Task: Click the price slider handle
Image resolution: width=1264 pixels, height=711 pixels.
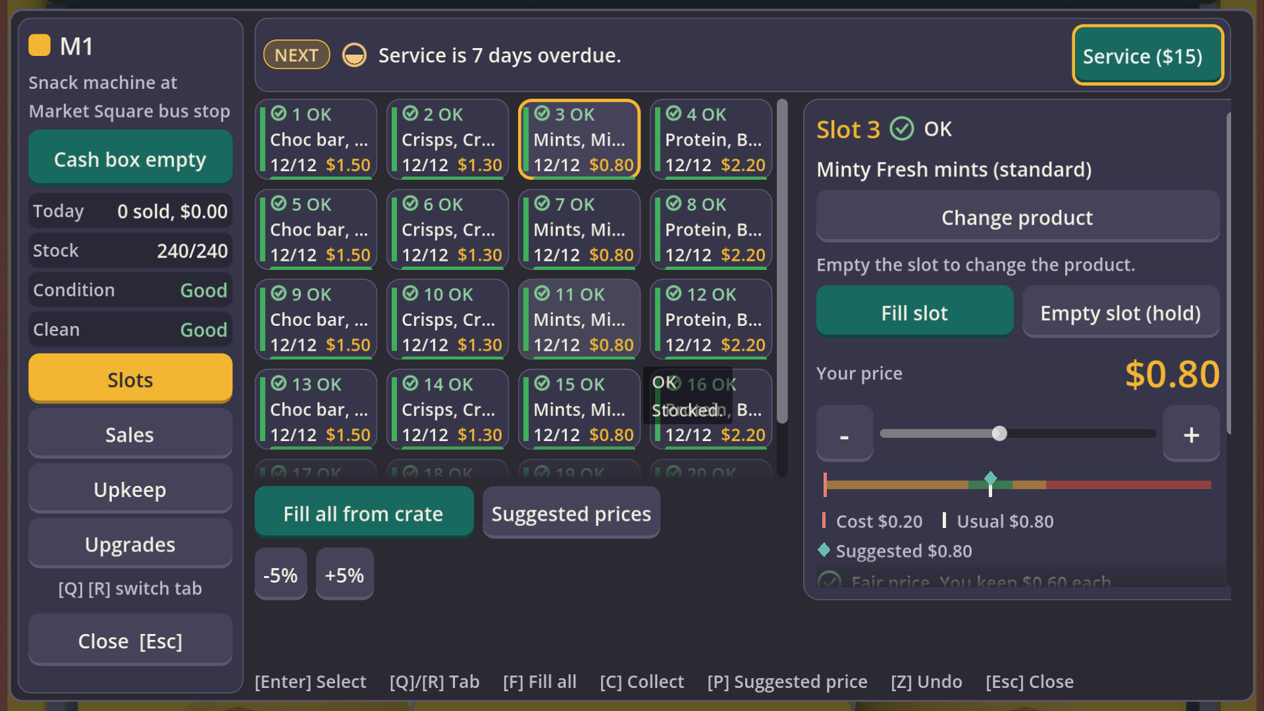Action: pyautogui.click(x=999, y=433)
